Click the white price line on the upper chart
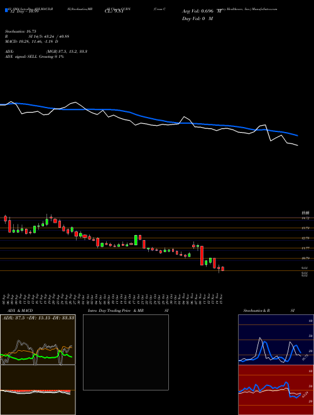The height and width of the screenshot is (415, 314). pos(149,124)
